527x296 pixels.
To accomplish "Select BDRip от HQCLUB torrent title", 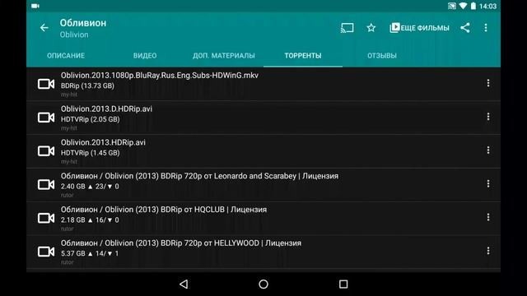I will point(164,210).
